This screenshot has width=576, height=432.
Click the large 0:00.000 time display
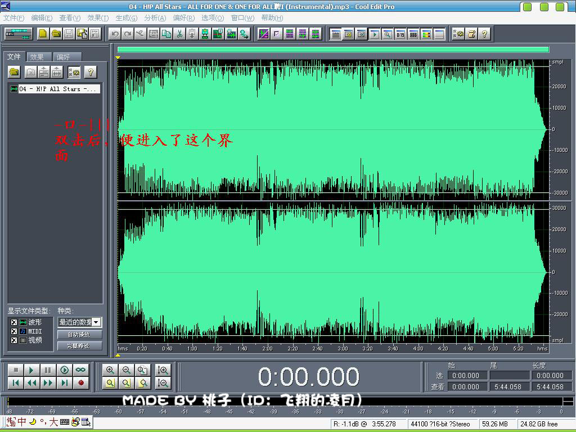pos(309,376)
